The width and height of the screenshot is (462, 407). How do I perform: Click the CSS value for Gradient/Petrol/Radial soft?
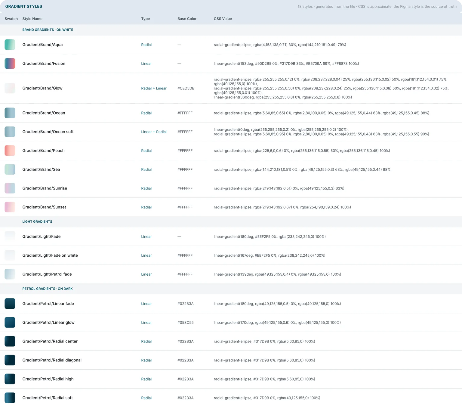(267, 398)
